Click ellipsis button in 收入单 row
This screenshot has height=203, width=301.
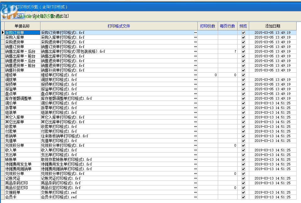click(196, 150)
